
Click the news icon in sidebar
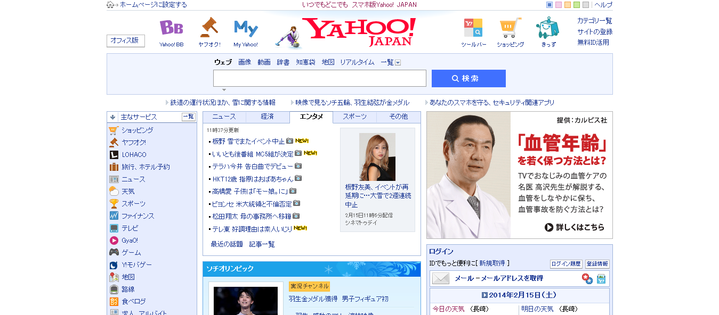(x=114, y=179)
